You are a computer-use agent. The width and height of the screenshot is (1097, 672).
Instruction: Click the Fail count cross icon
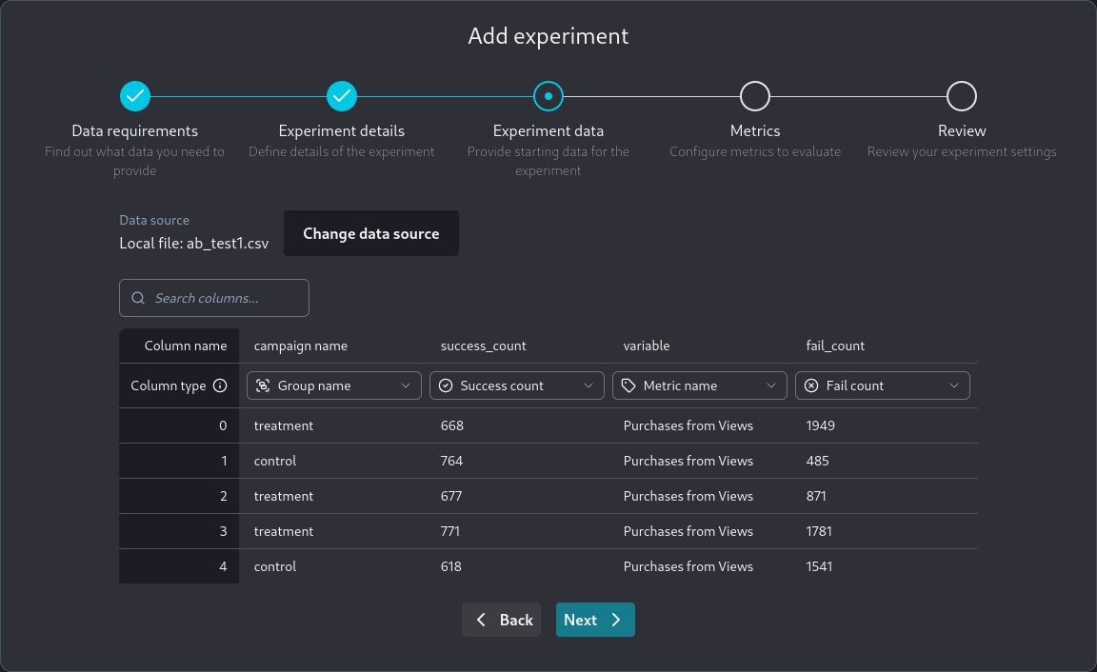811,385
